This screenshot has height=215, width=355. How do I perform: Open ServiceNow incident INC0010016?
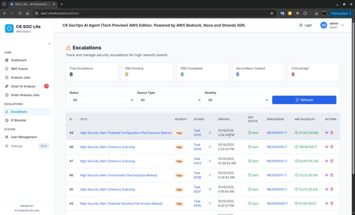[277, 147]
